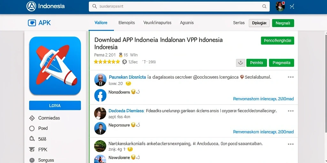327x163 pixels.
Task: Click the avatar beside Neporooure
Action: click(x=100, y=128)
